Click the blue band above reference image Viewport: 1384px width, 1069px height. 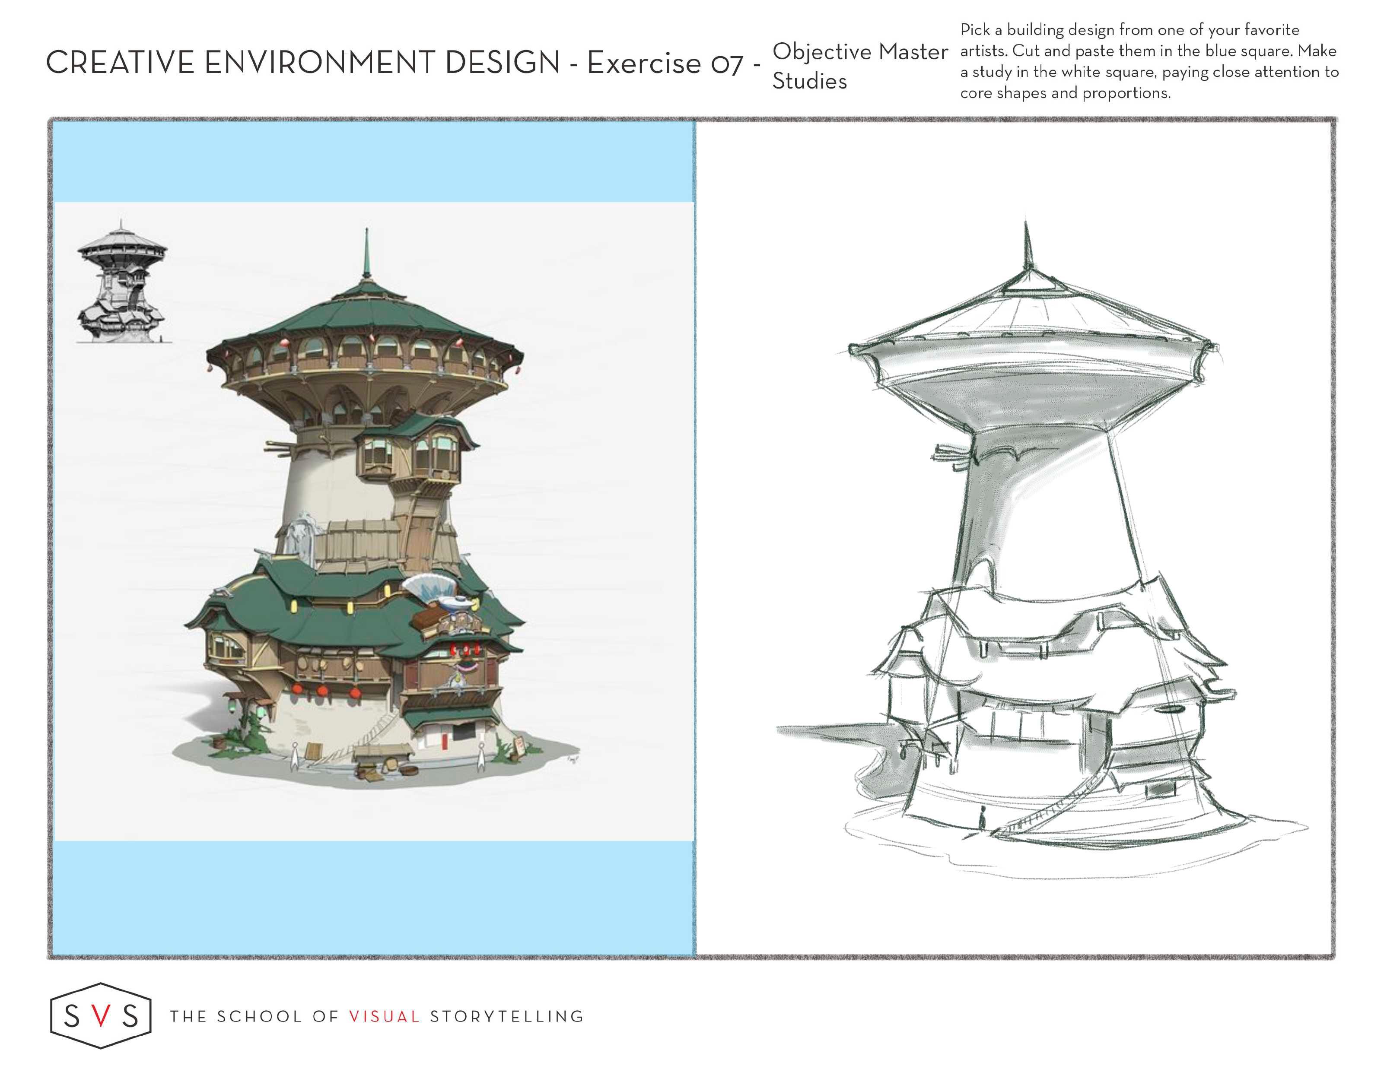pos(374,162)
